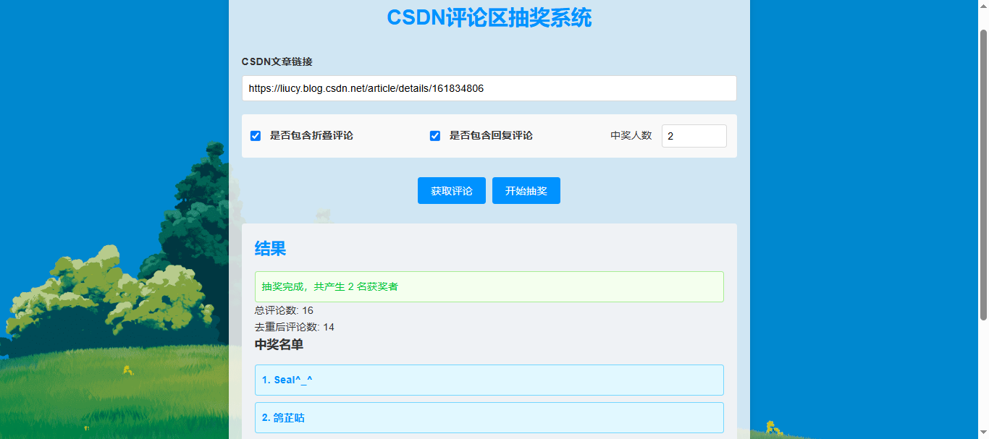Toggle the 是否包含折叠评论 checkbox
The width and height of the screenshot is (989, 439).
[x=256, y=136]
